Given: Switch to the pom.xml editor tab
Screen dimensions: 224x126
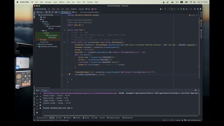Looking at the screenshot, I should click(90, 12).
